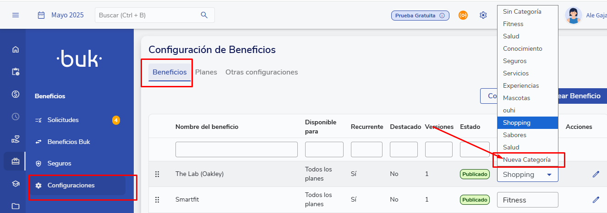Click the search magnifier icon

pyautogui.click(x=204, y=15)
